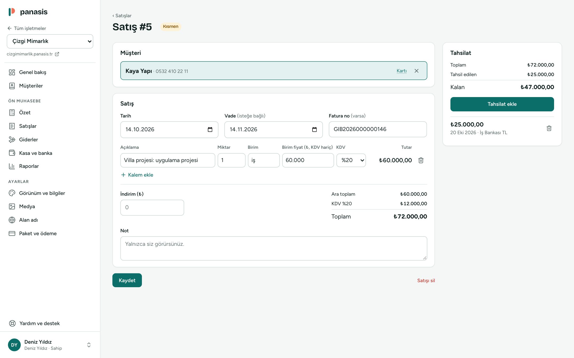Open external site link icon beside cizgimimarlik.panasis.tr

point(57,54)
